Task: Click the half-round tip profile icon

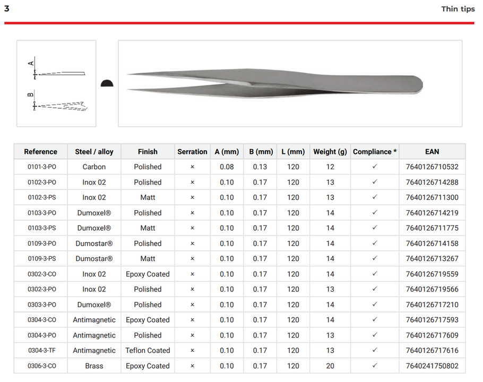Action: (x=107, y=83)
